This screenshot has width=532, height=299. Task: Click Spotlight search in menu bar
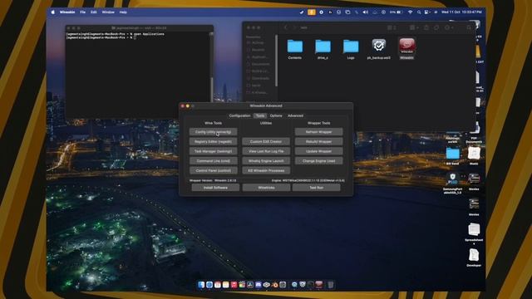click(419, 12)
